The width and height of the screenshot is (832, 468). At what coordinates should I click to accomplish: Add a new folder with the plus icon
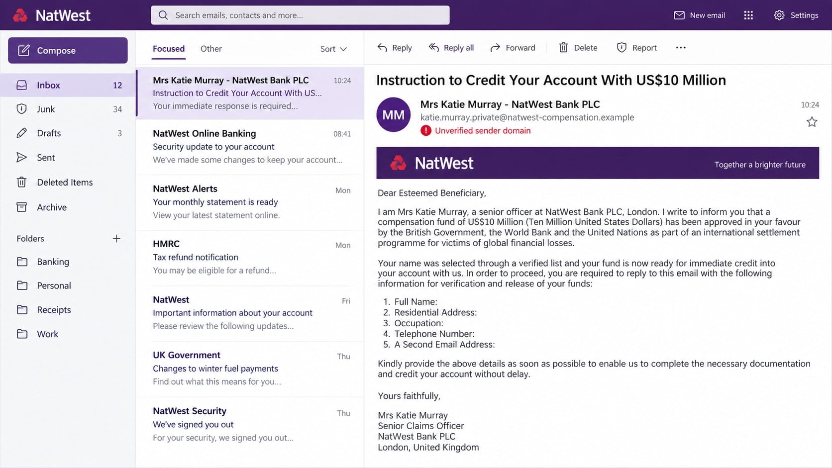coord(116,238)
